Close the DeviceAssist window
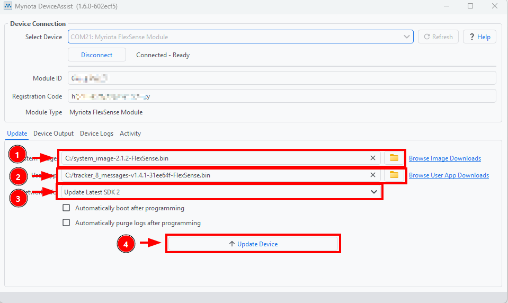 tap(494, 6)
